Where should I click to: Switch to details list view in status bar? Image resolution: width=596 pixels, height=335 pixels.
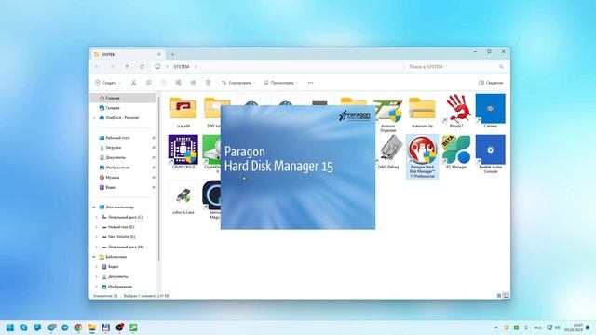coord(499,295)
